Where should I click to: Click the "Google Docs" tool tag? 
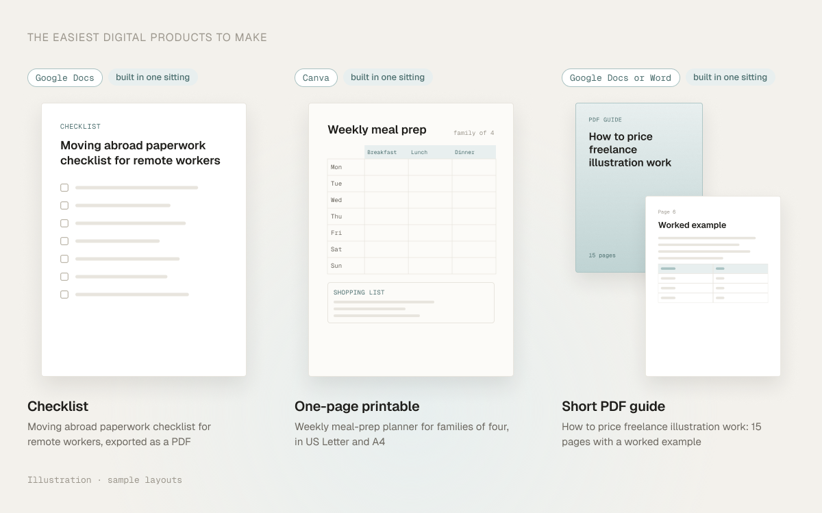click(65, 77)
